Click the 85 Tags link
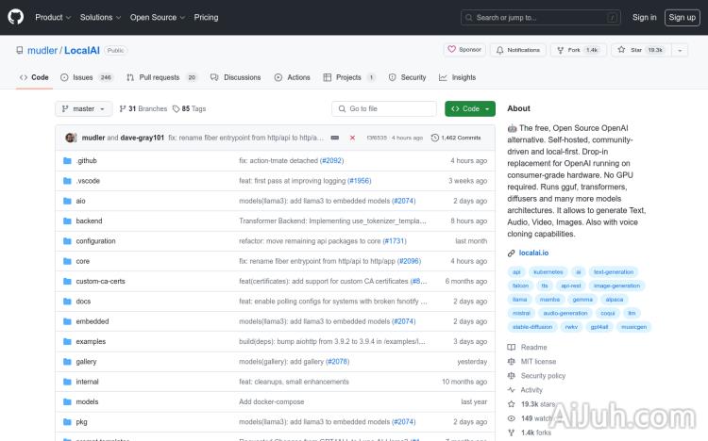 coord(194,109)
